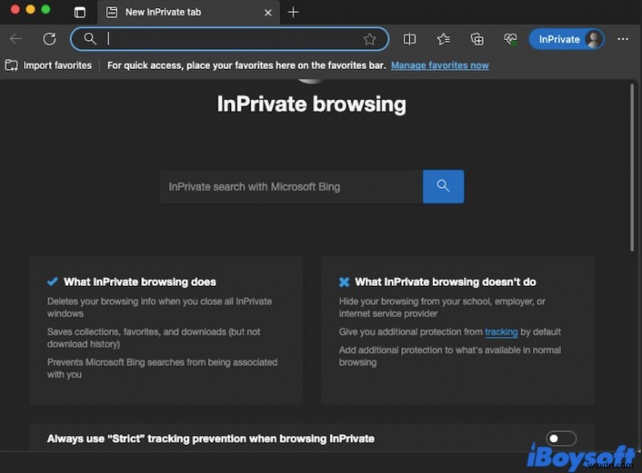Click the back navigation arrow

click(16, 39)
